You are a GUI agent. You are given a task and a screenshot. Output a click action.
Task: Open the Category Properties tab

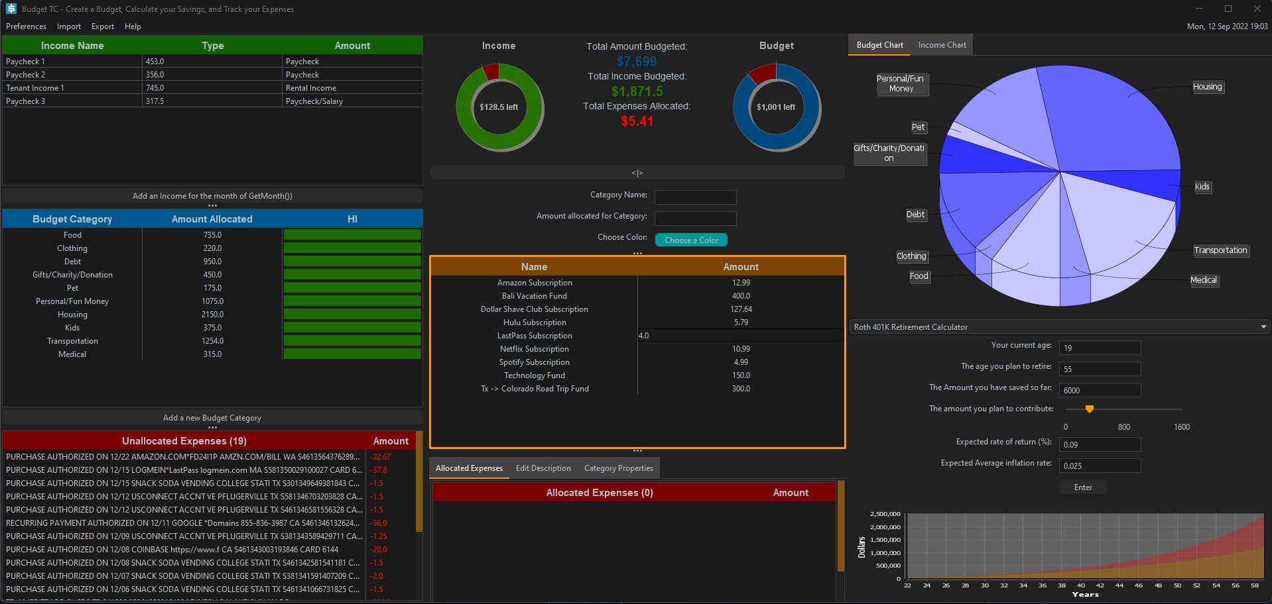tap(617, 468)
